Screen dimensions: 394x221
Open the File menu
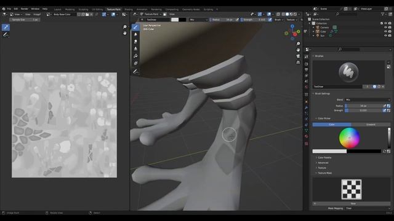click(x=9, y=9)
